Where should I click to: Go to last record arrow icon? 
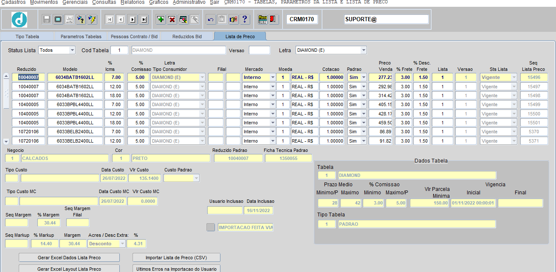tap(144, 19)
